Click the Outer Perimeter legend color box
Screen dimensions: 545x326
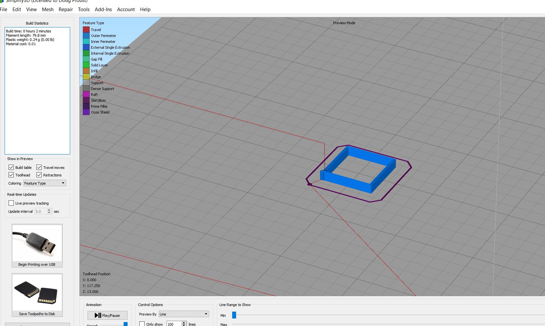pyautogui.click(x=86, y=35)
